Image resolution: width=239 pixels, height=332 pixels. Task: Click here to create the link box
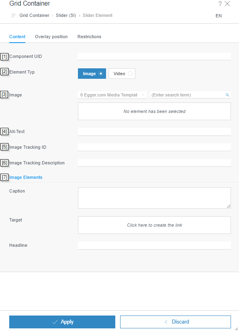click(154, 225)
